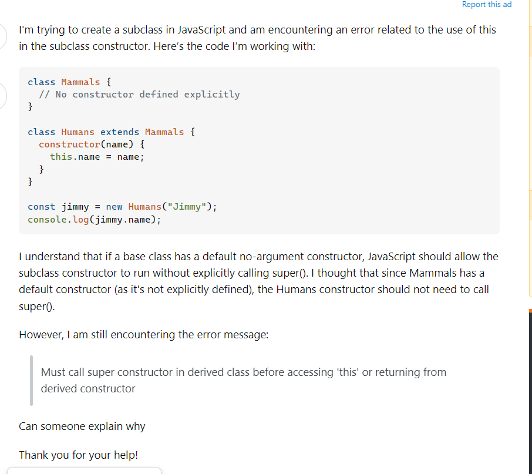Click the green "this" keyword in the code

[60, 157]
